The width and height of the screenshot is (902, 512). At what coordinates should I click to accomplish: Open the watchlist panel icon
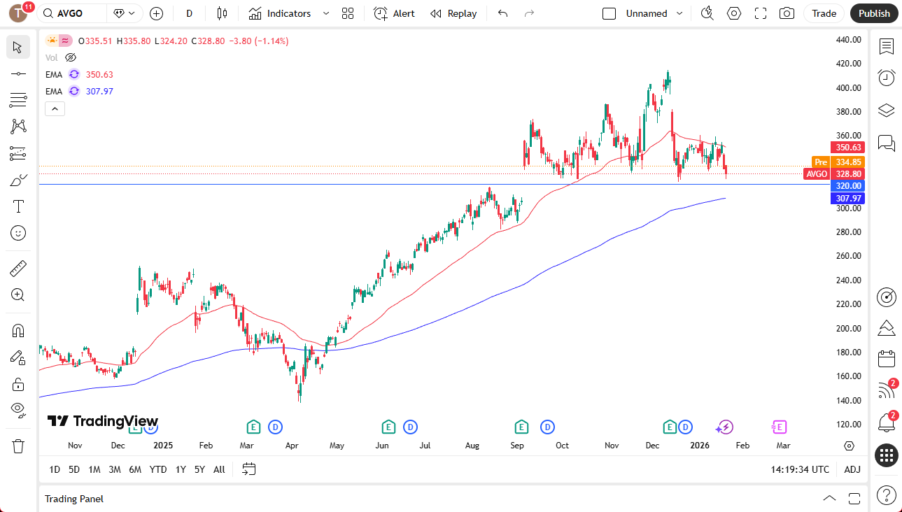pos(887,47)
